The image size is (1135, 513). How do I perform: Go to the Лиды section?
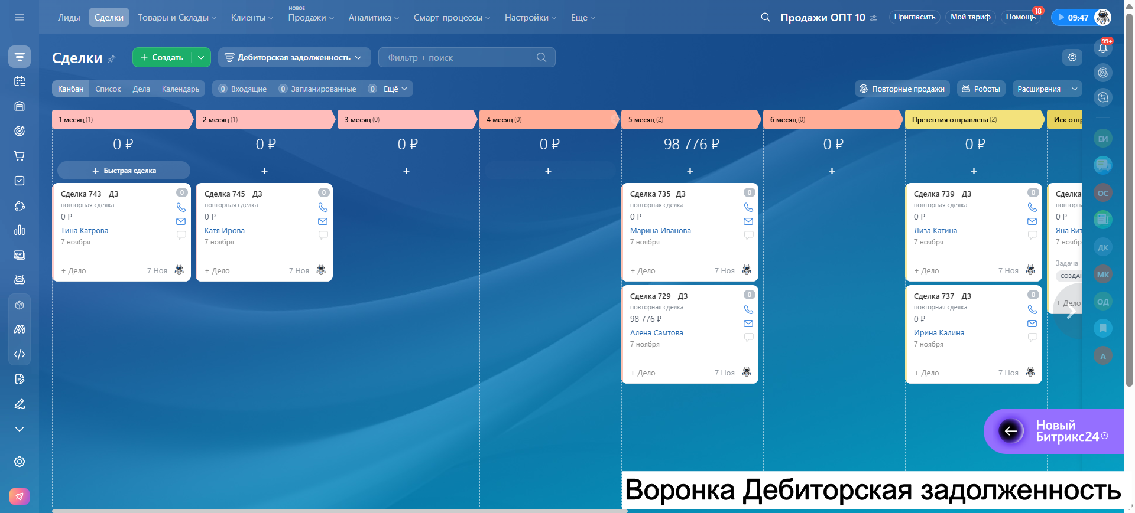pos(69,18)
